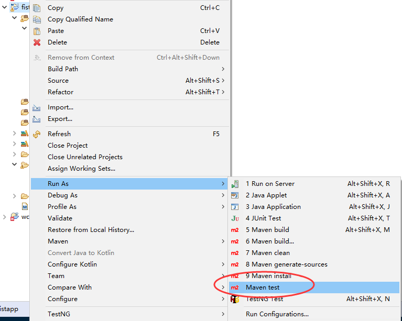The width and height of the screenshot is (402, 321).
Task: Click the red Delete X icon
Action: [x=37, y=42]
